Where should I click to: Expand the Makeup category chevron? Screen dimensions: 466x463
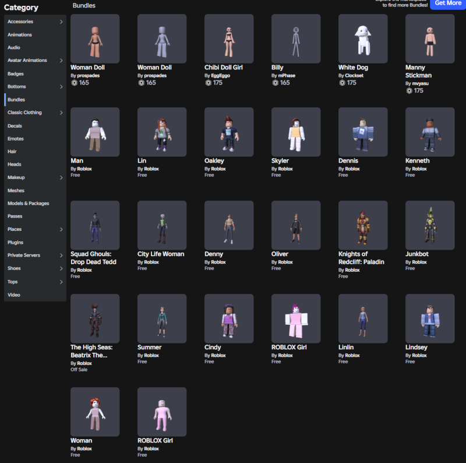pos(61,177)
